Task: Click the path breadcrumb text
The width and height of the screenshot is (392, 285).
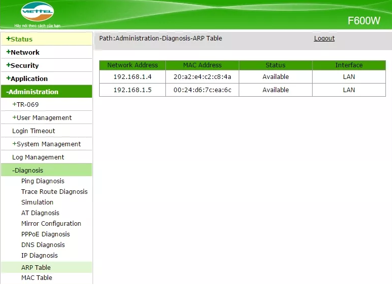Action: click(x=160, y=38)
